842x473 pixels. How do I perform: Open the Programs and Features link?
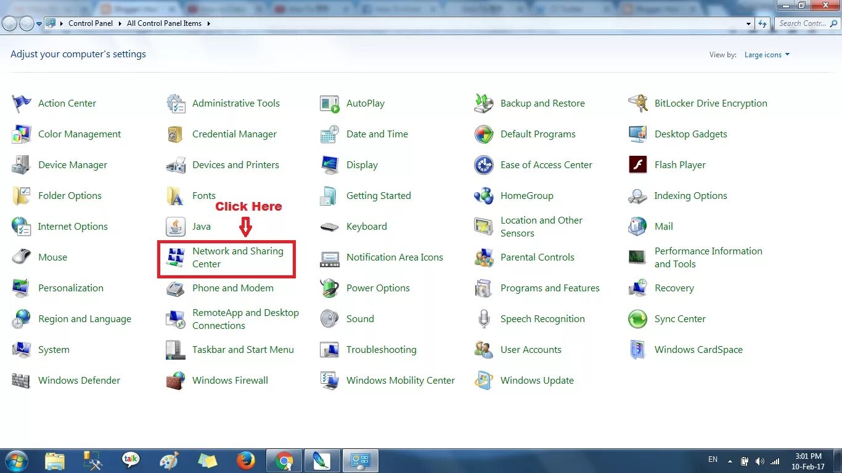pos(550,288)
